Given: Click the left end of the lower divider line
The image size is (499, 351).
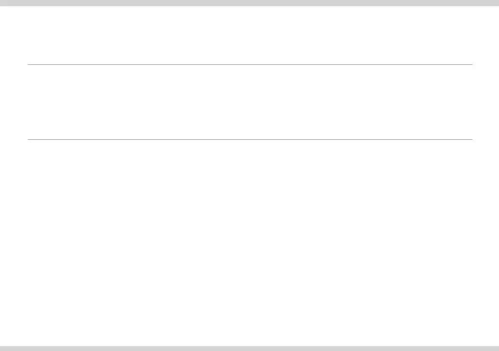Looking at the screenshot, I should point(29,139).
